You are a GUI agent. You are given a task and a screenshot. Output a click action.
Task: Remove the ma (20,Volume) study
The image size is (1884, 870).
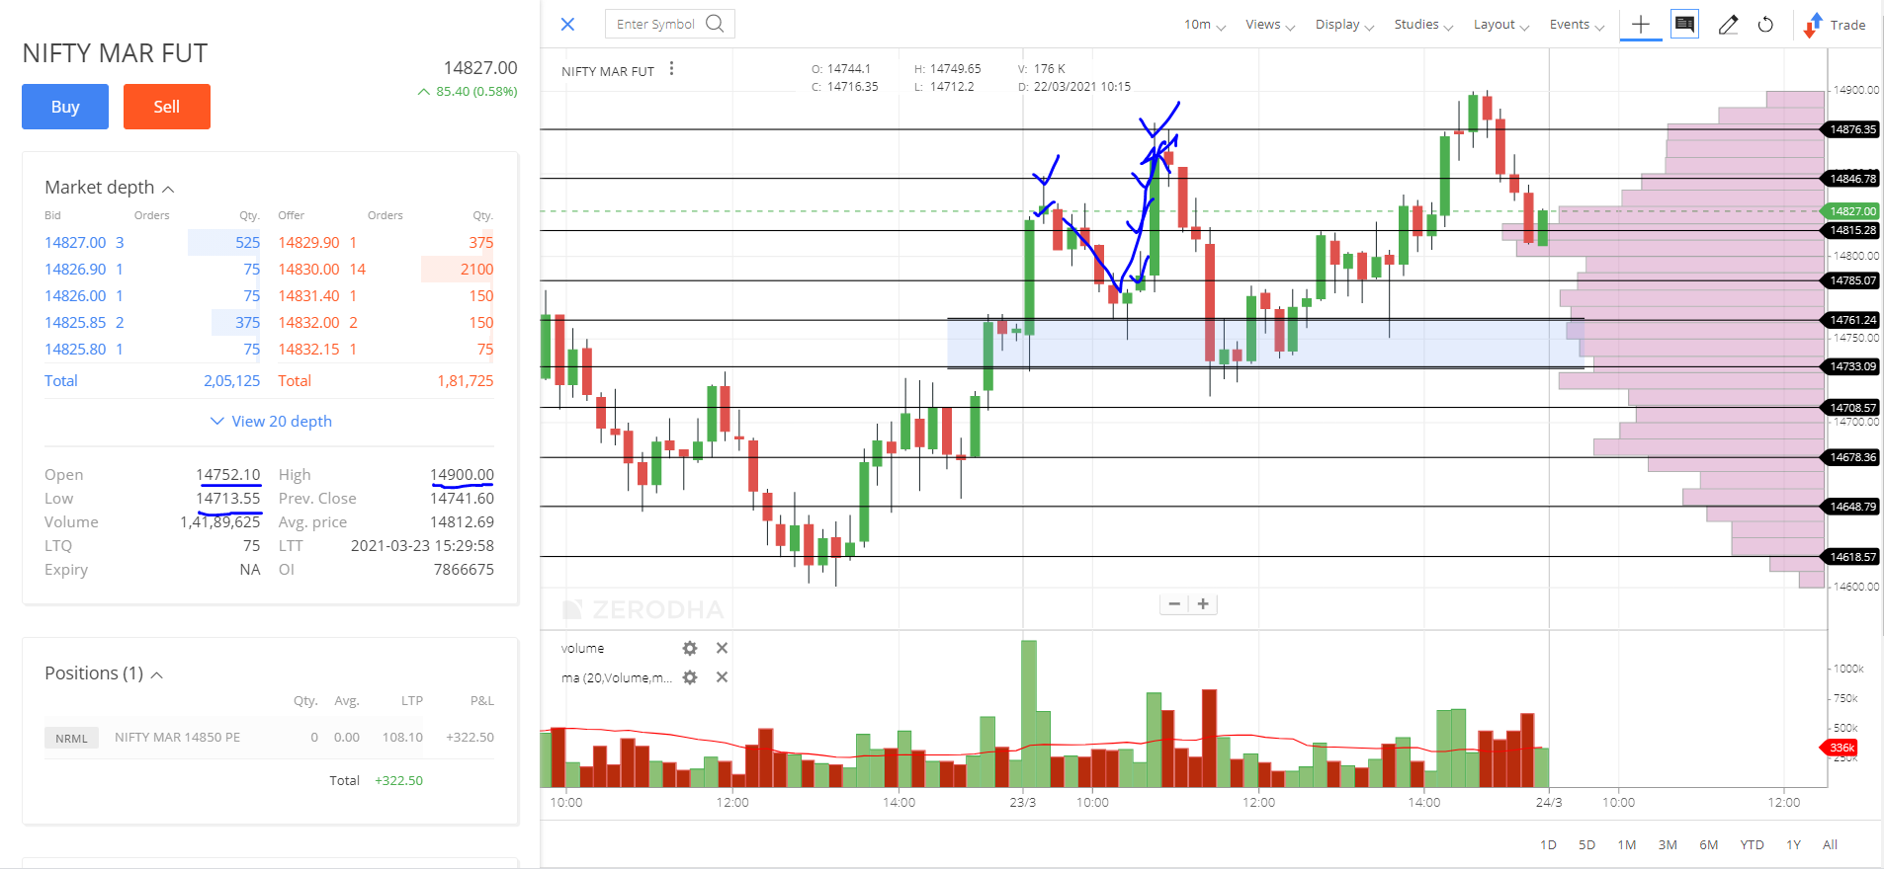722,677
